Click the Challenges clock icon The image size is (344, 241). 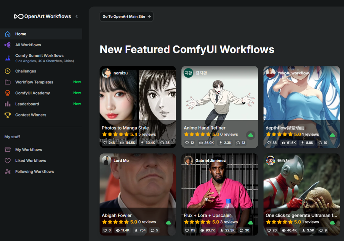point(8,71)
